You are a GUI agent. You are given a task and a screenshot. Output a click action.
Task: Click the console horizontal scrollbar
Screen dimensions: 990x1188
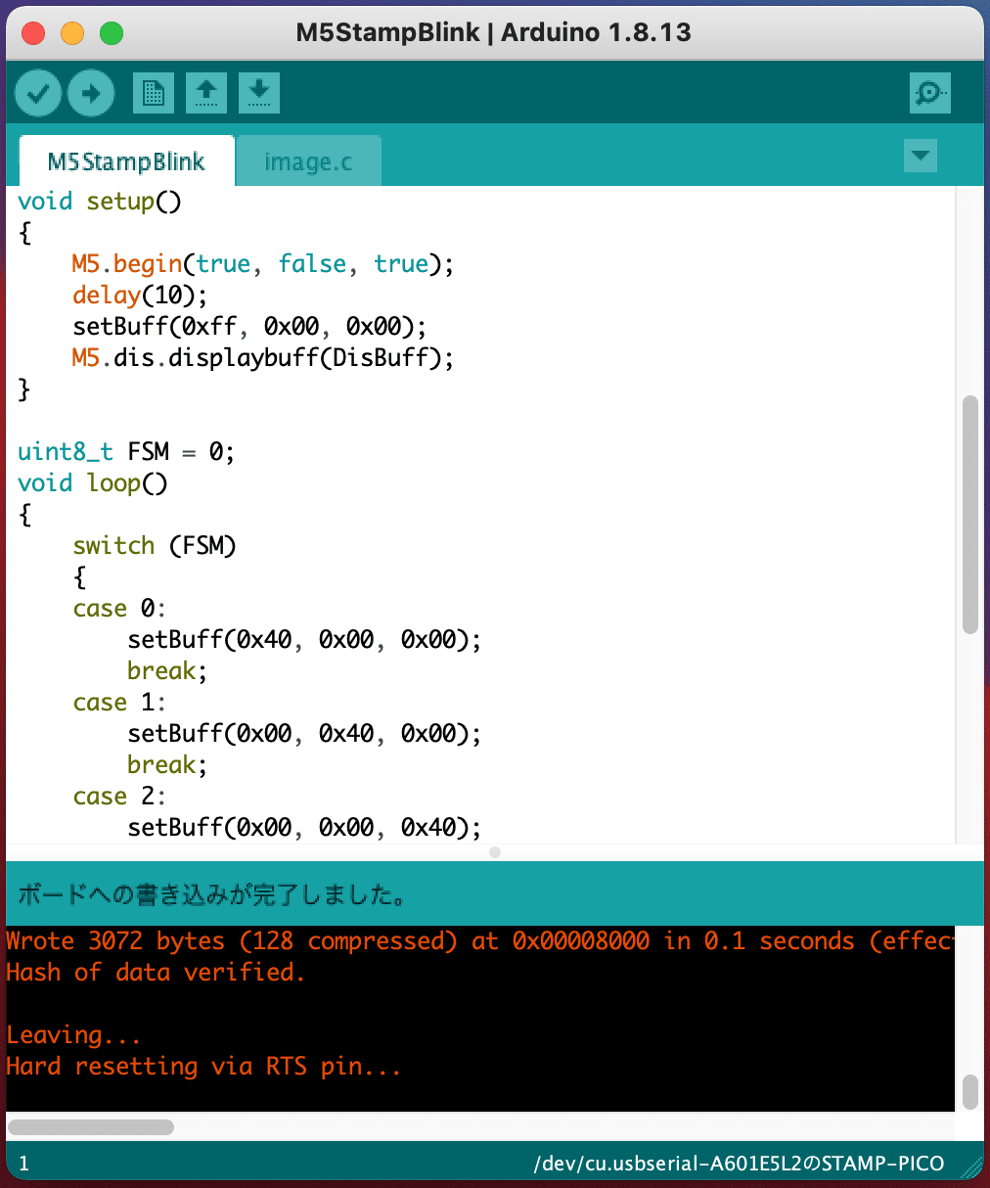tap(91, 1127)
